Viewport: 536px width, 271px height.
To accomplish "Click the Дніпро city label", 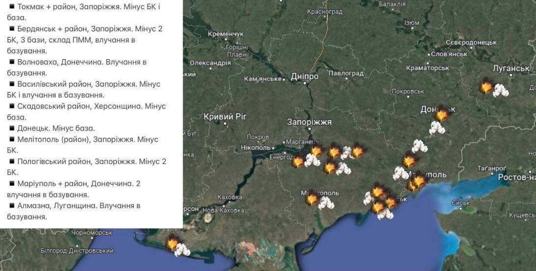I will (x=304, y=76).
